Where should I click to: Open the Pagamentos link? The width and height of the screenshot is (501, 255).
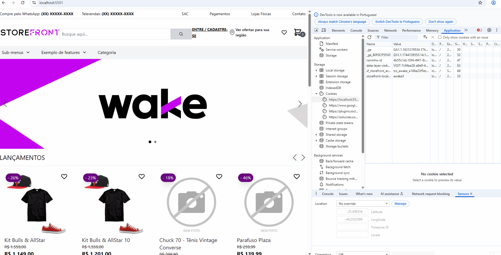tap(220, 14)
